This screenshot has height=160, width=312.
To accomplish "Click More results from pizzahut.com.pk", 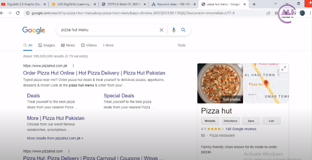I will 55,138.
